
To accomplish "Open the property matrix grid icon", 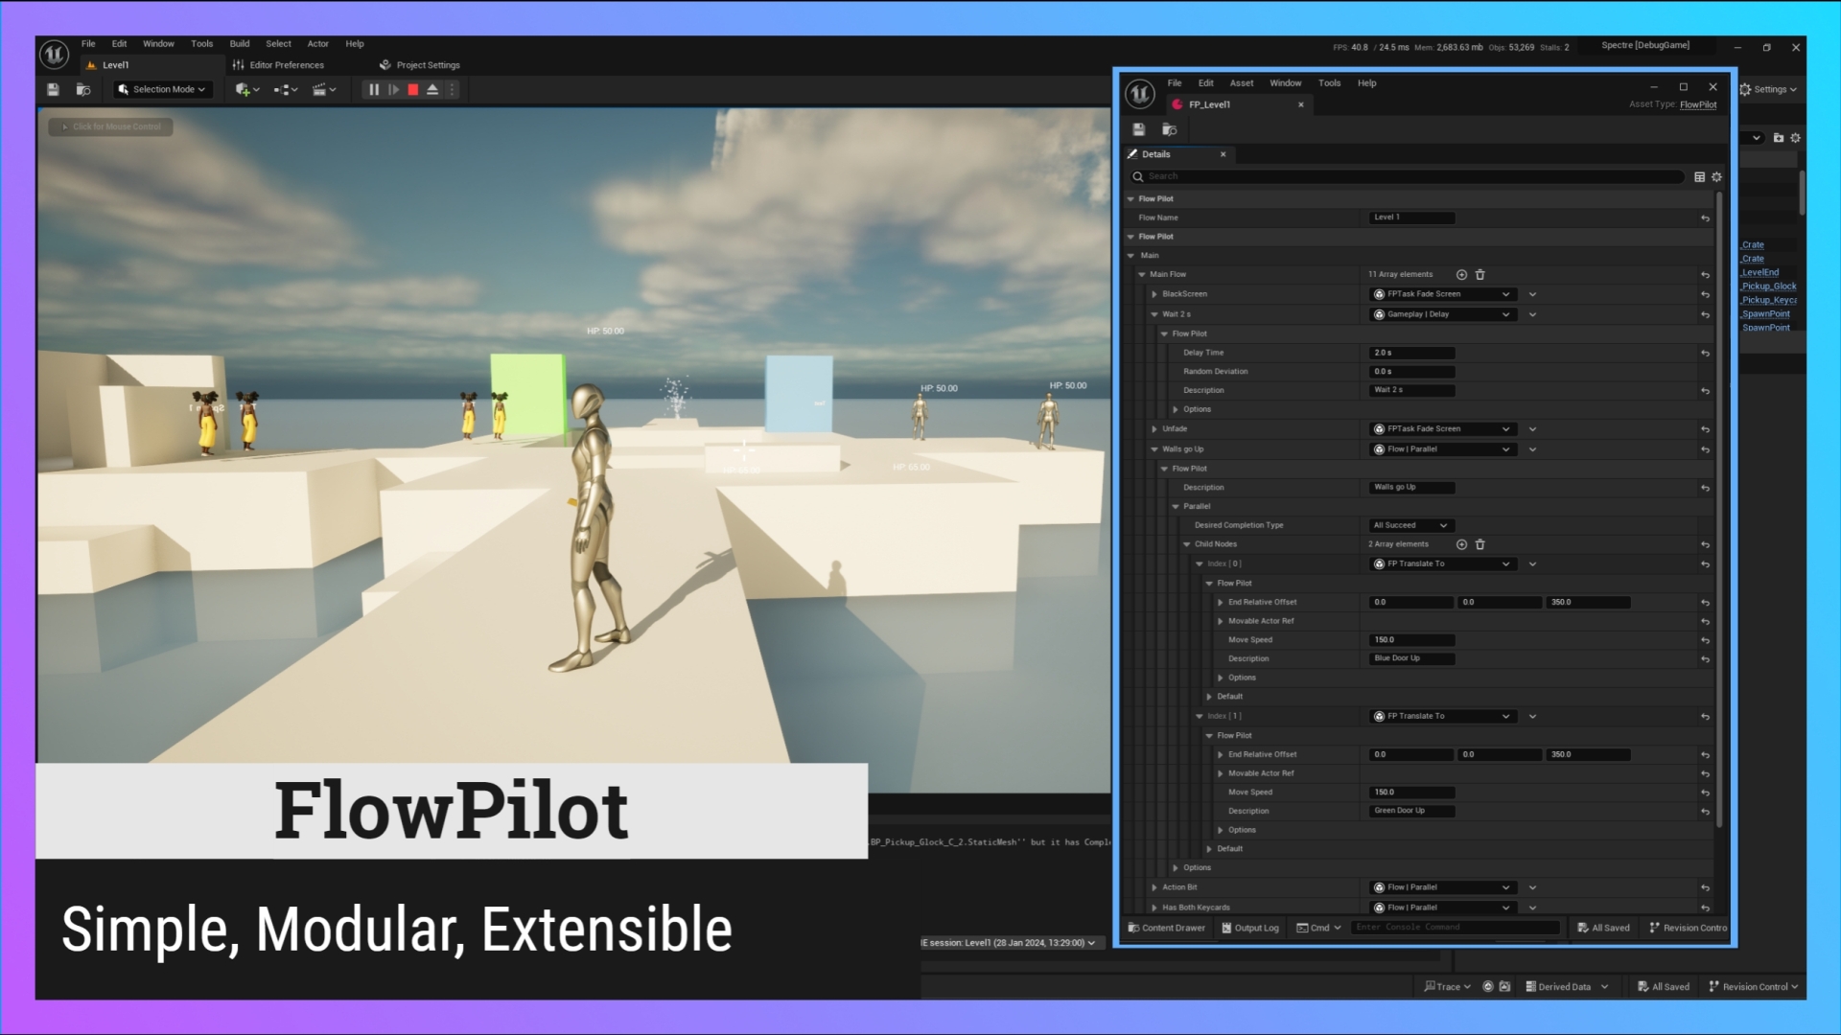I will (x=1699, y=176).
